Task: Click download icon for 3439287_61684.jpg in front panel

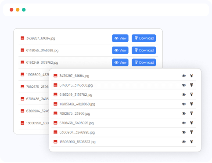Action: (191, 76)
